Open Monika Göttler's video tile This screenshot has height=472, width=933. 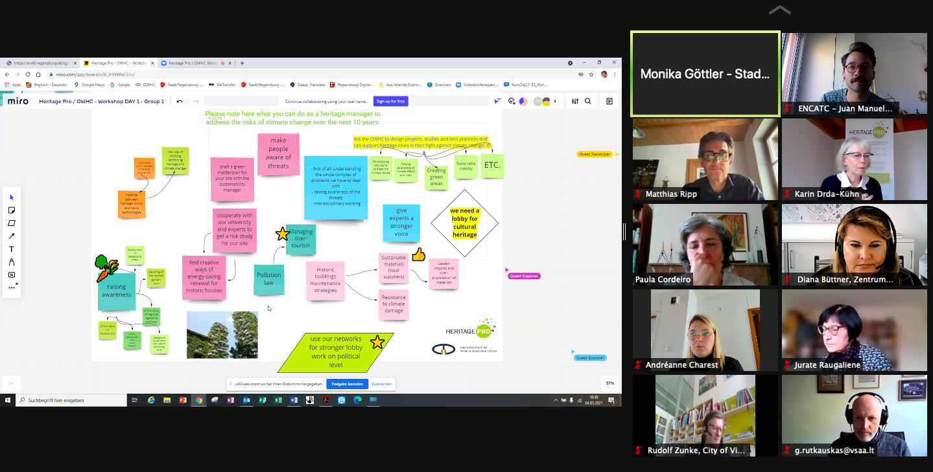coord(705,74)
